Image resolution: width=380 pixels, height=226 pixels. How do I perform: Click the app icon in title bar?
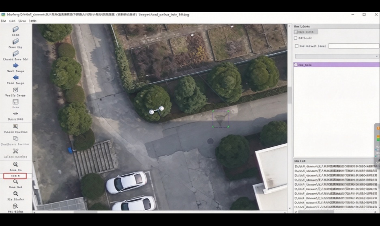3,15
